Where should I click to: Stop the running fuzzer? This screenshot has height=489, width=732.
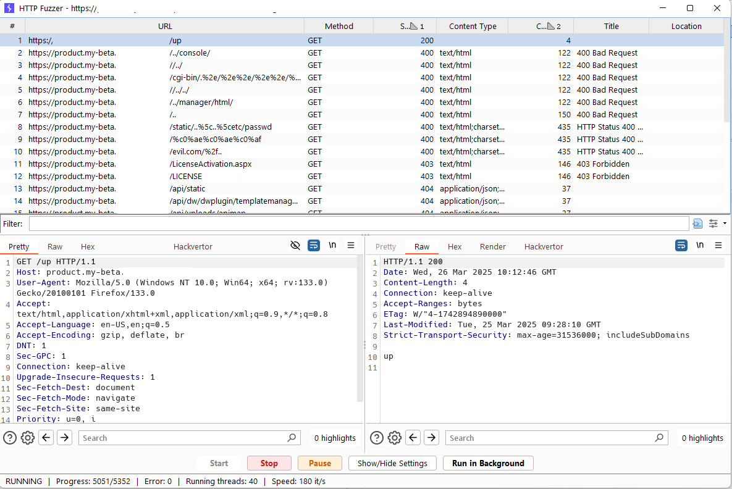269,463
